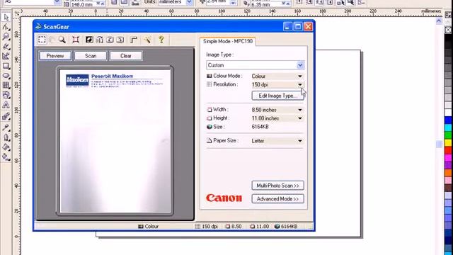Select the Rectangle tool in CorelDRAW toolbox
Screen dimensions: 453x255
6,66
